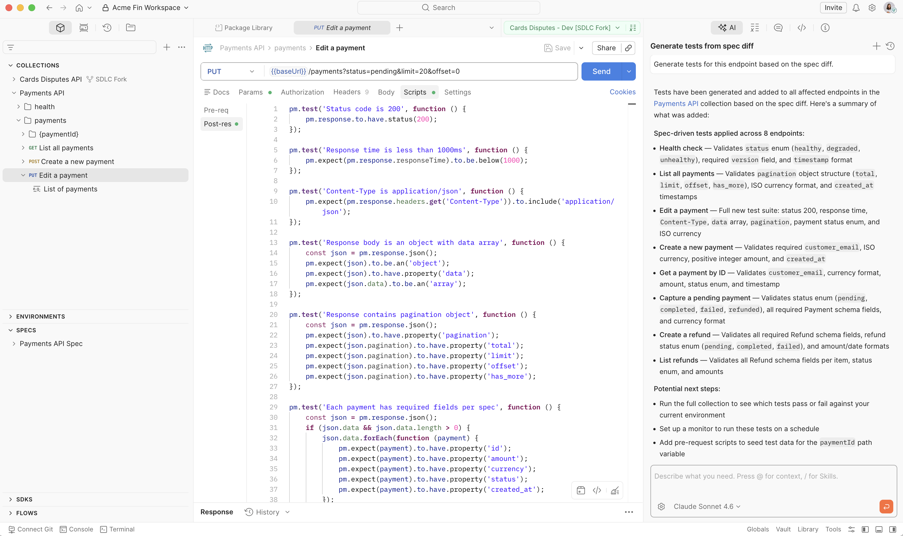Viewport: 903px width, 536px height.
Task: Open environment selector Cards Disputes - Dev
Action: click(x=565, y=28)
